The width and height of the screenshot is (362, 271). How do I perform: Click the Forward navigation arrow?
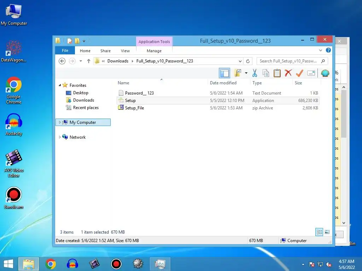pyautogui.click(x=72, y=61)
